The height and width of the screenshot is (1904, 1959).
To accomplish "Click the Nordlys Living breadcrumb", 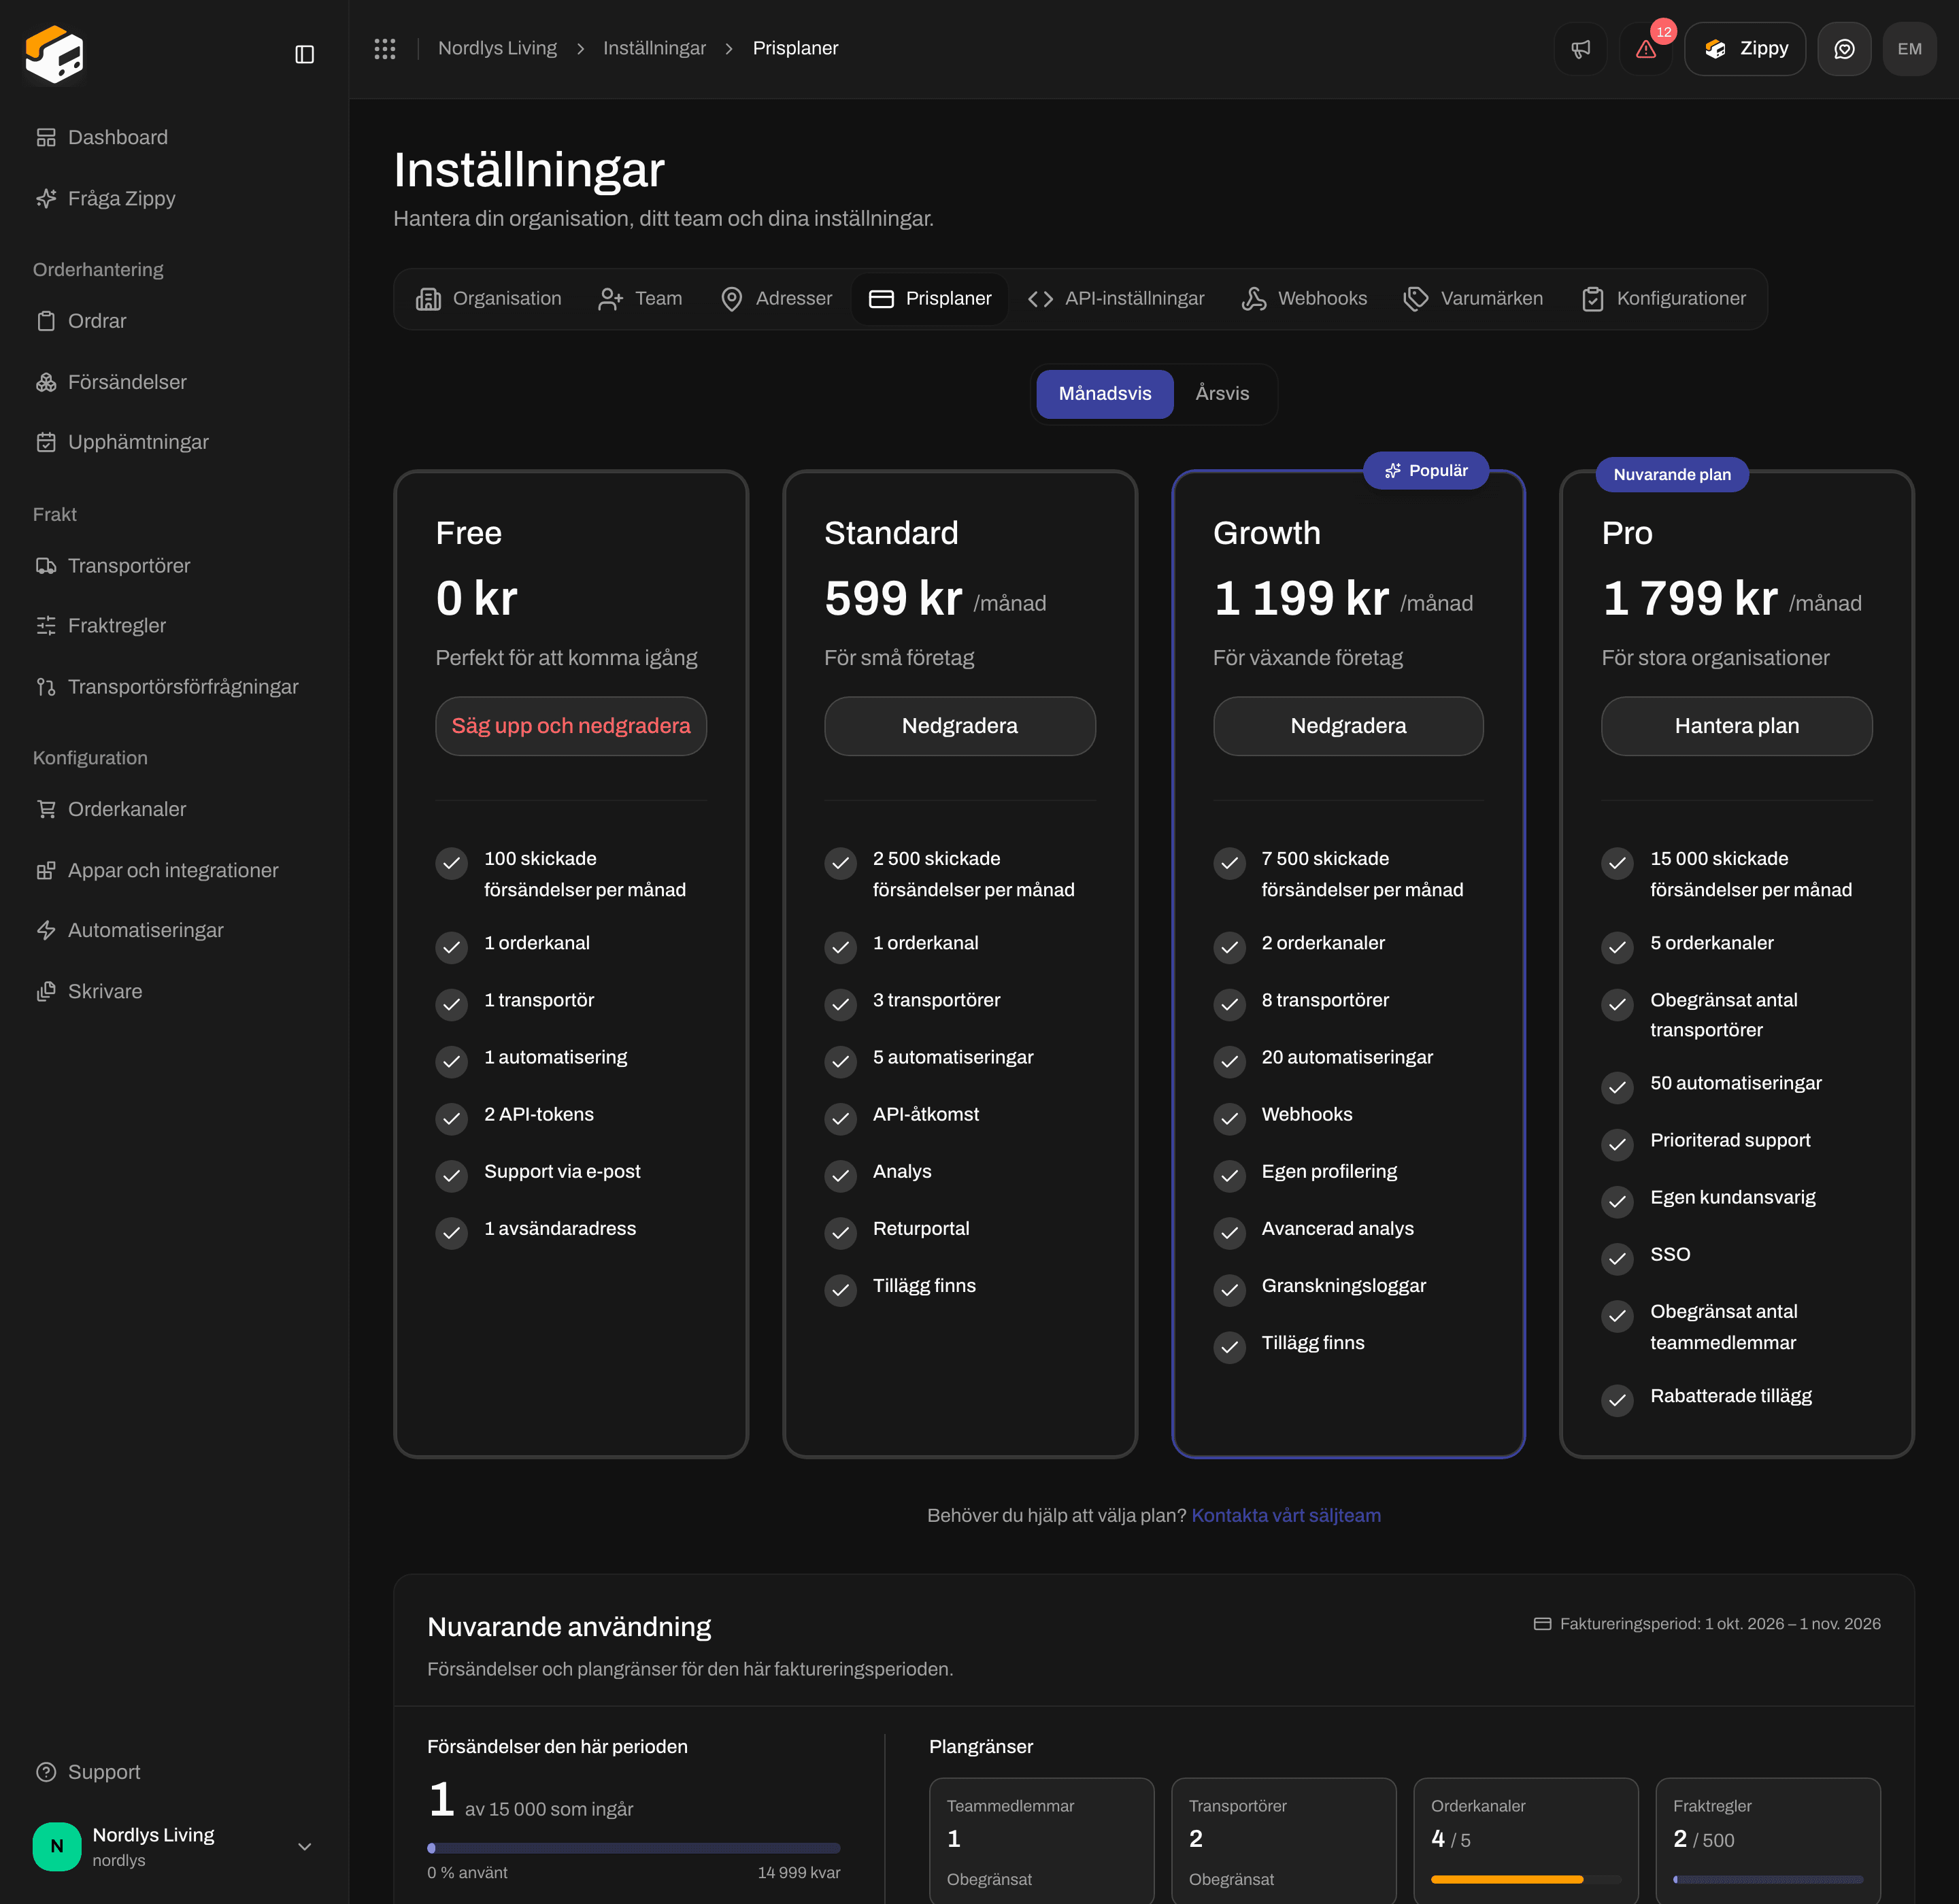I will [x=497, y=49].
